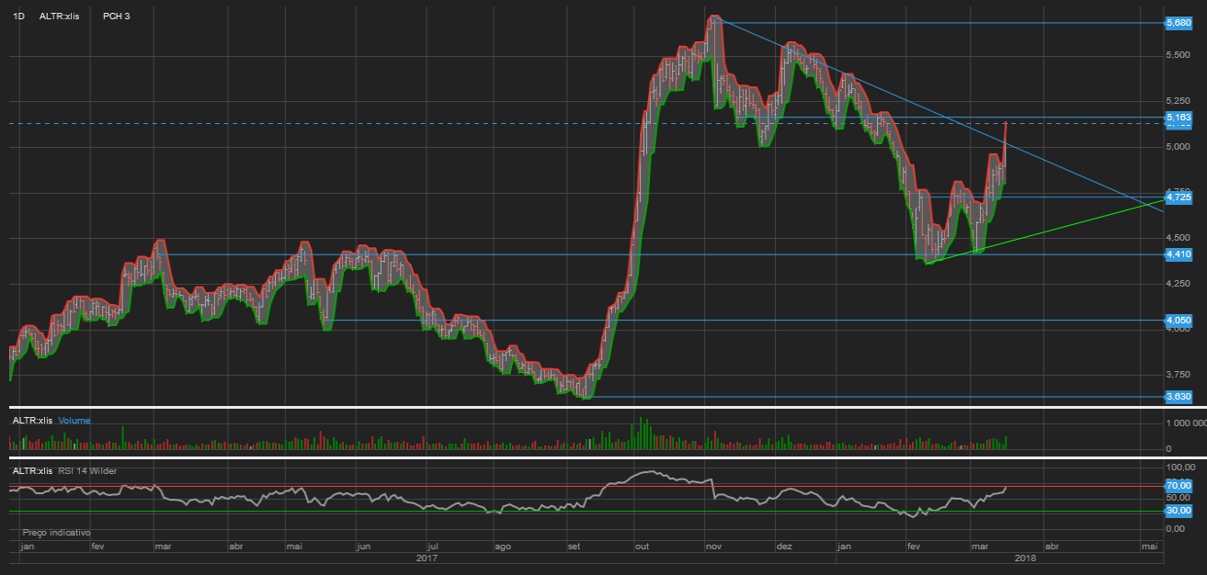Click the blue Volume indicator label
Viewport: 1207px width, 575px height.
click(74, 421)
